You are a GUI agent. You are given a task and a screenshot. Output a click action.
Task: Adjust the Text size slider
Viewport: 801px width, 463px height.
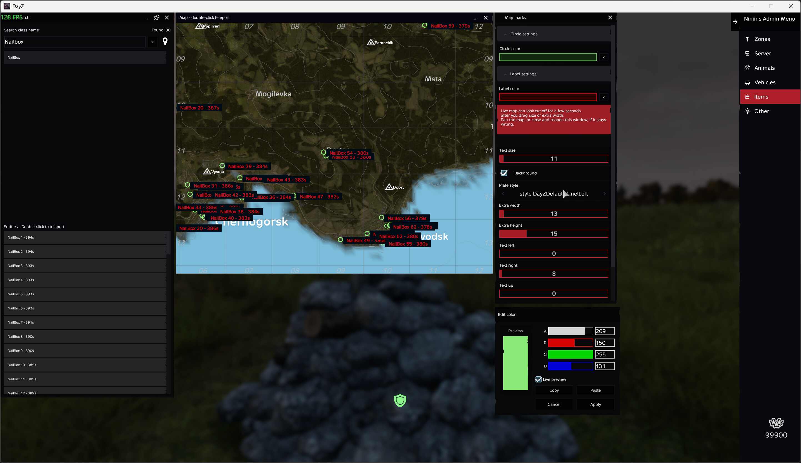(553, 159)
